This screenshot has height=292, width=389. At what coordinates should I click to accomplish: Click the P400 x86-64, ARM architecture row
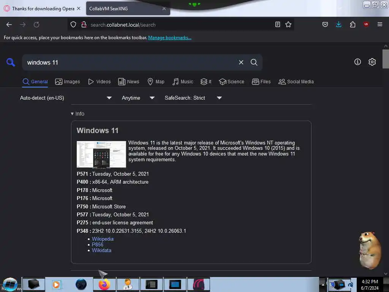(x=112, y=182)
